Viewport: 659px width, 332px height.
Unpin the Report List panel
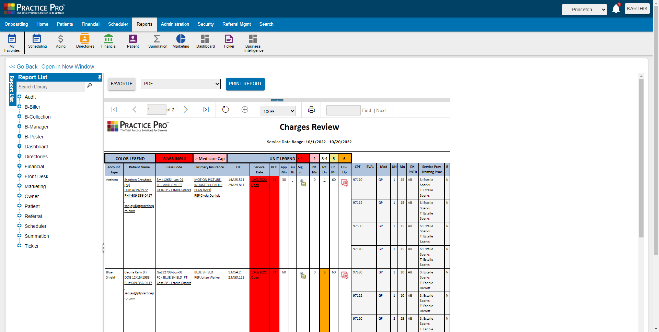click(99, 77)
